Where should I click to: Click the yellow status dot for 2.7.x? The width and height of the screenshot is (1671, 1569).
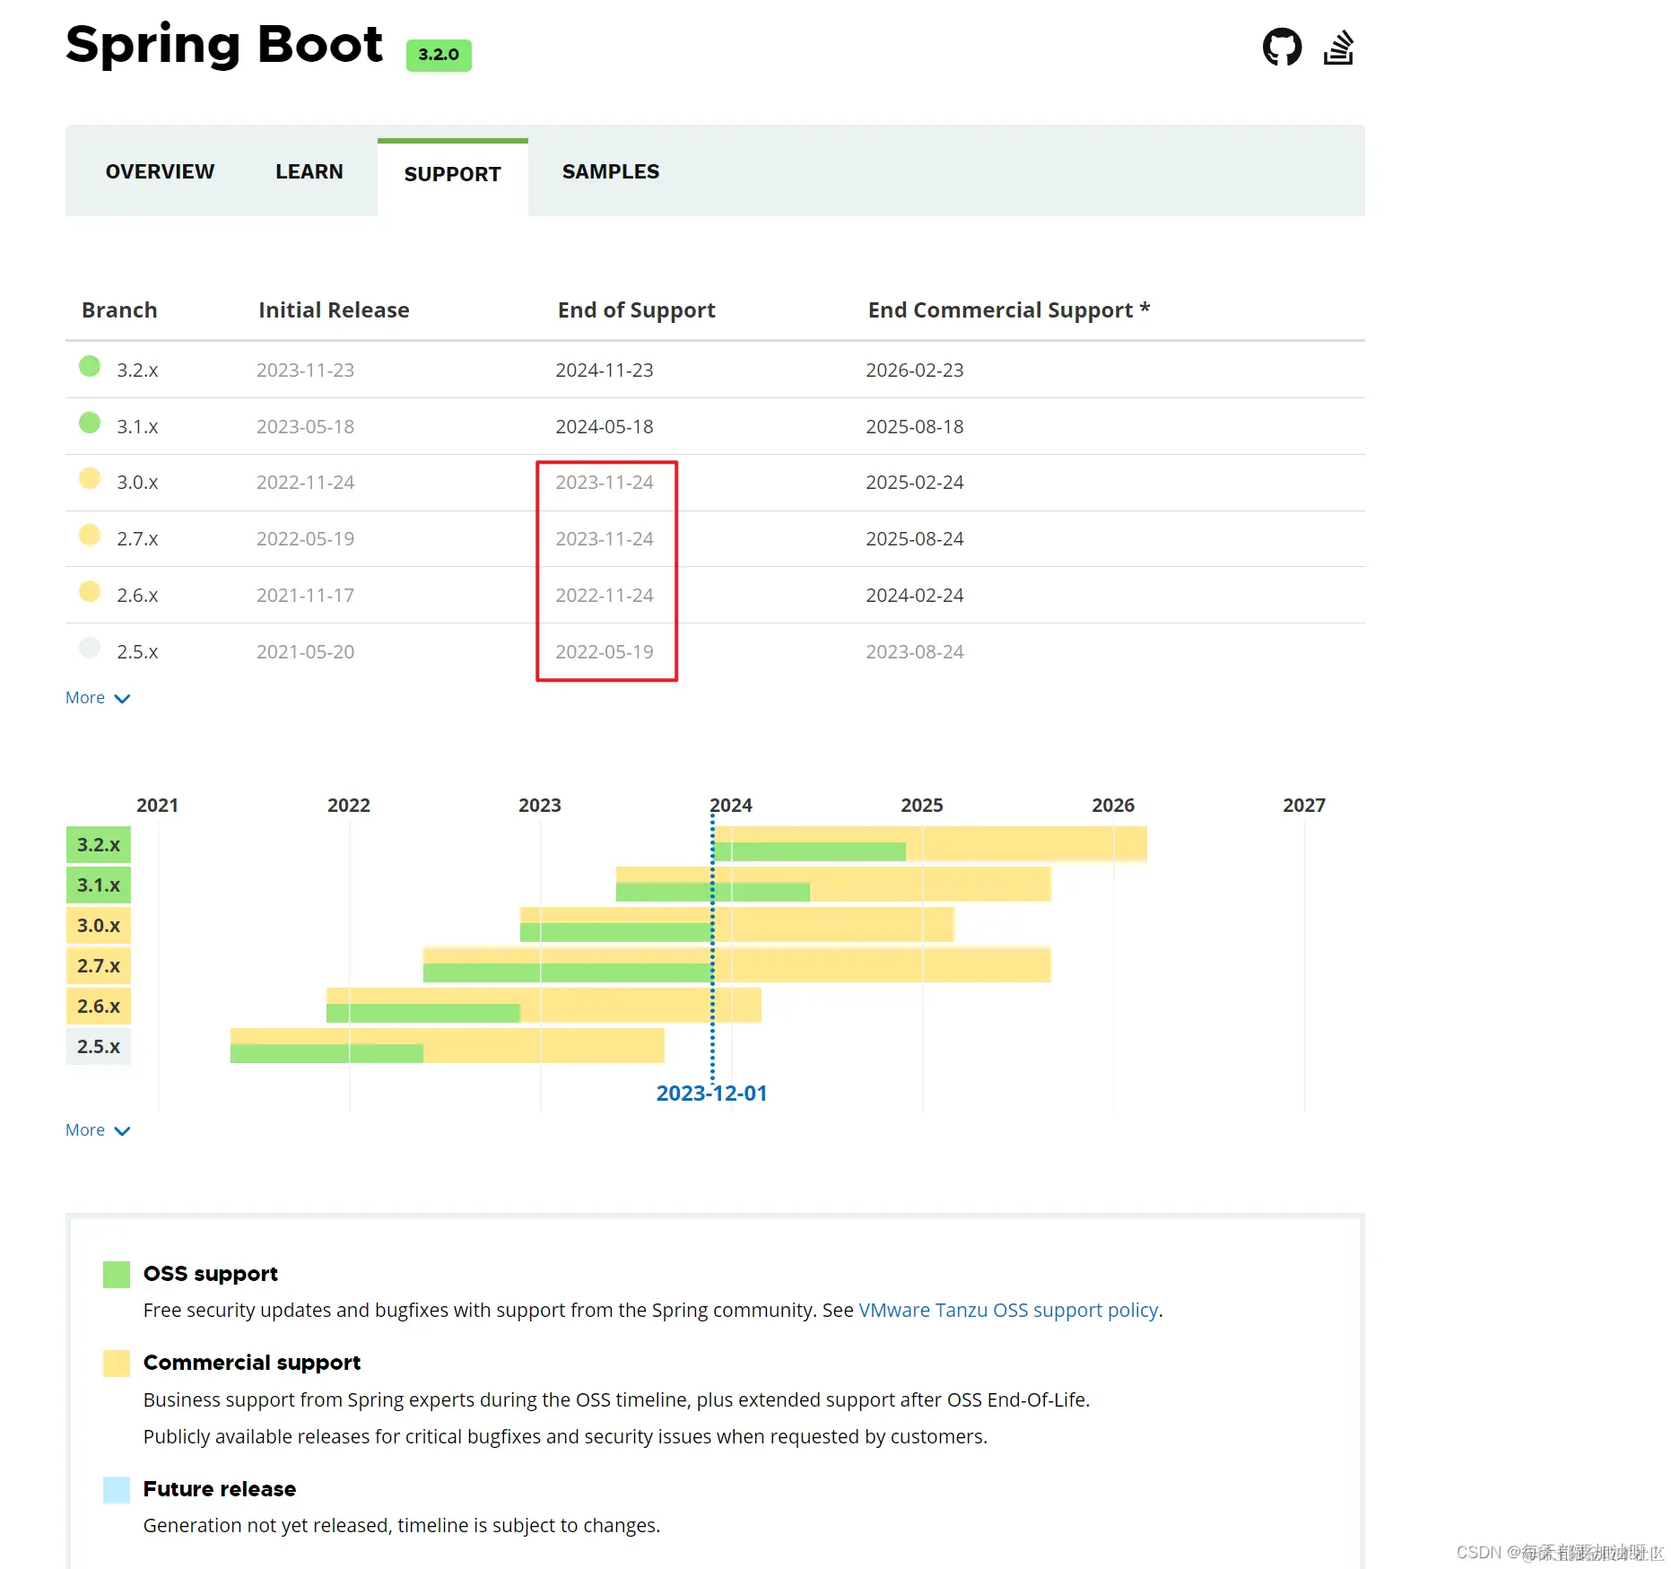pyautogui.click(x=90, y=535)
